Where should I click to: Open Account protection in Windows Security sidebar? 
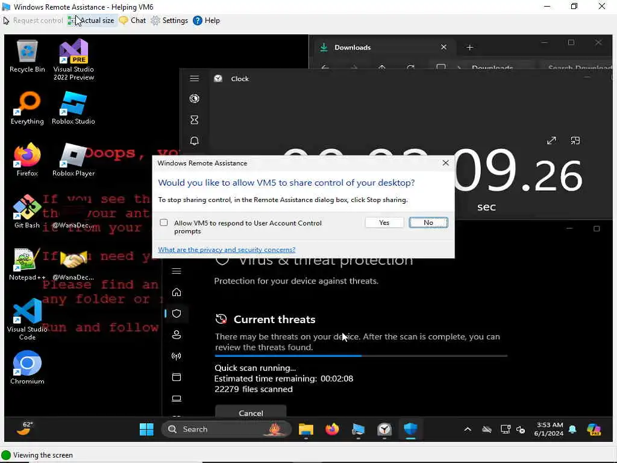(x=177, y=335)
